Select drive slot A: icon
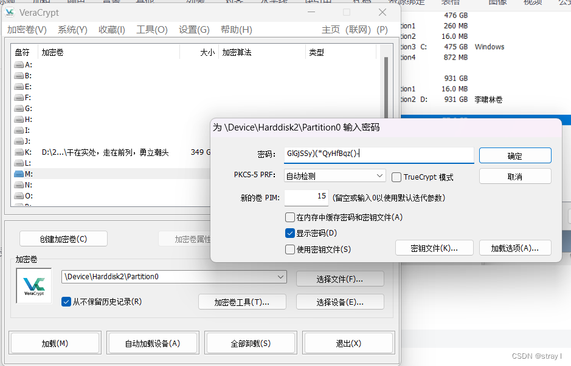 (19, 65)
